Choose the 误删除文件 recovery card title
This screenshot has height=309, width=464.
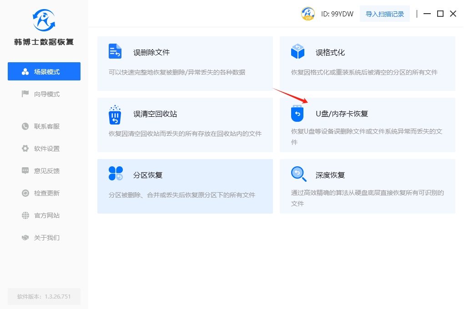(x=151, y=52)
